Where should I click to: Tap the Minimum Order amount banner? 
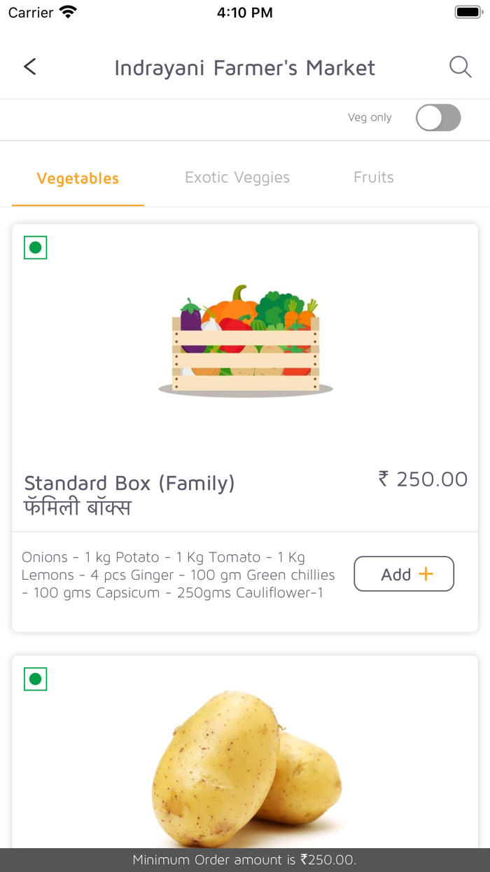click(x=245, y=860)
